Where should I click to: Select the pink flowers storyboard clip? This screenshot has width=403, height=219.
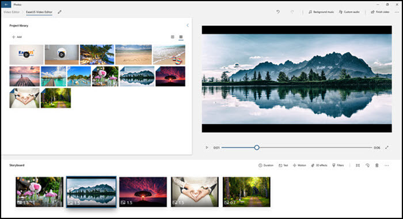point(39,192)
